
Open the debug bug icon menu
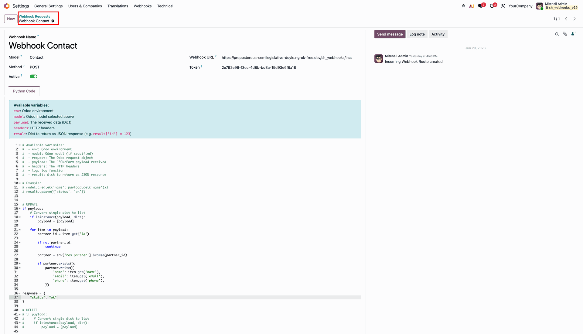[x=463, y=6]
